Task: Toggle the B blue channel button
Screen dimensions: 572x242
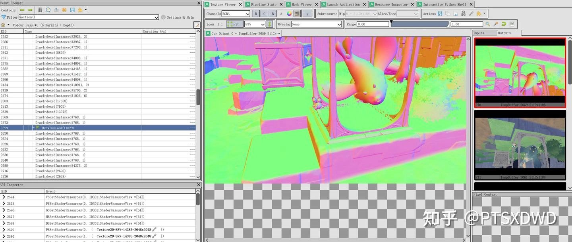Action: pyautogui.click(x=272, y=13)
